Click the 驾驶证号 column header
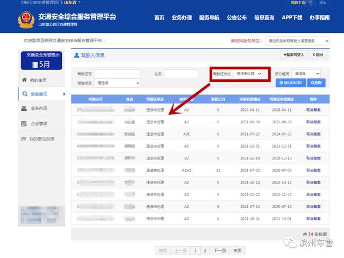This screenshot has height=258, width=344. [x=96, y=99]
